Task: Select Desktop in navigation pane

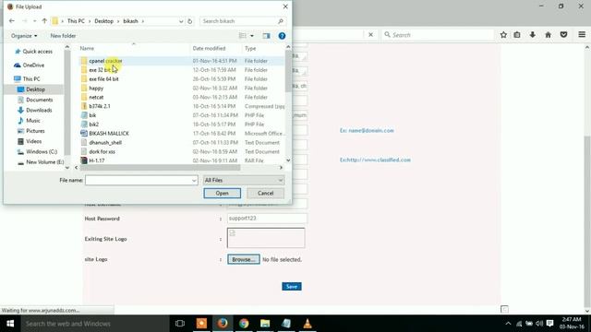Action: click(x=34, y=89)
